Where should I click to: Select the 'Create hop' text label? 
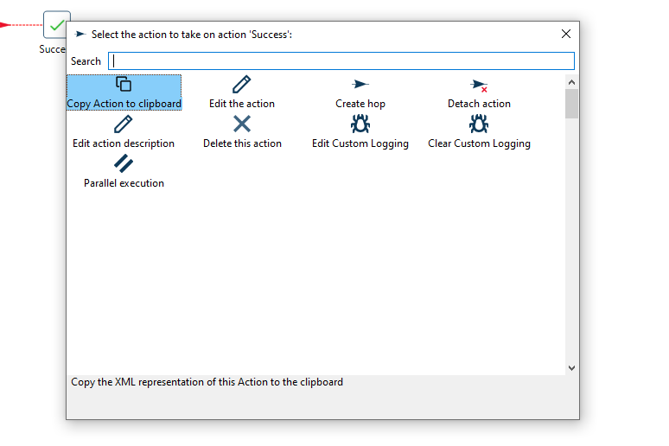360,104
